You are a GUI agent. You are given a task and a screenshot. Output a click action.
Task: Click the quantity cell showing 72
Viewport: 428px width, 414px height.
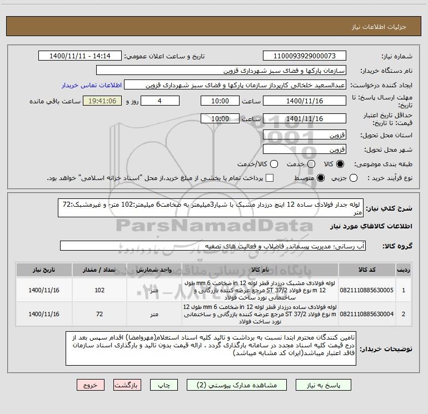tap(99, 314)
